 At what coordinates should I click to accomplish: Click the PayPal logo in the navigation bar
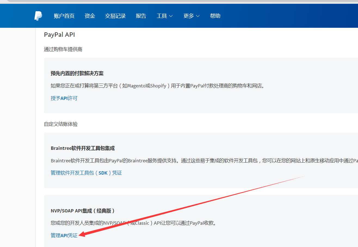coord(38,16)
